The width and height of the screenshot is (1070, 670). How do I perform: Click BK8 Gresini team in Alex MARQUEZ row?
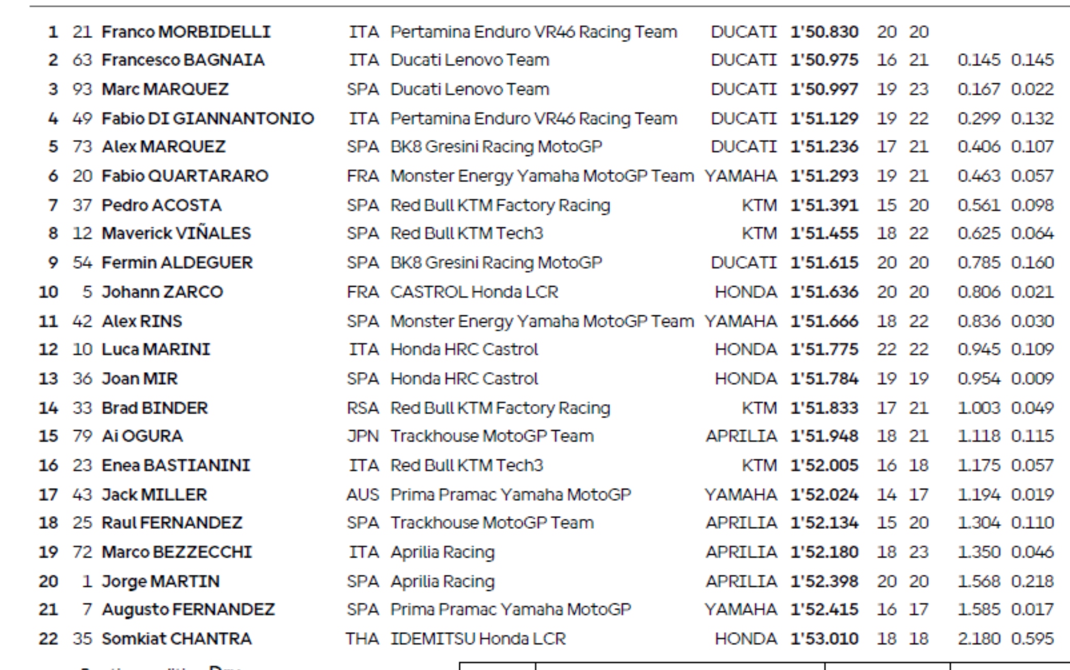click(x=496, y=147)
